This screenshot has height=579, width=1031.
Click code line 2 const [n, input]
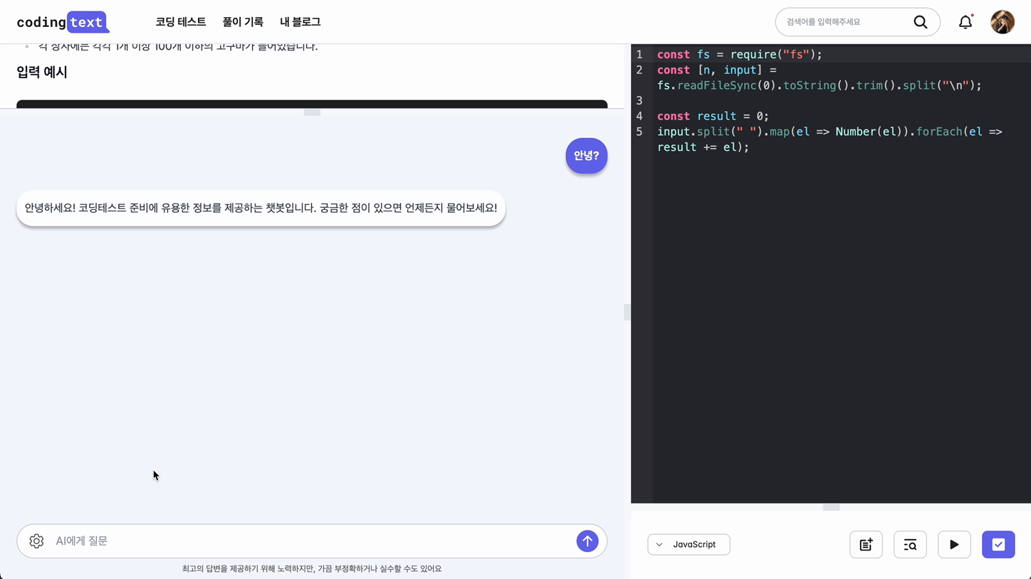point(819,78)
